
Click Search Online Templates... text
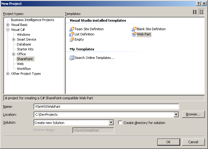coord(94,58)
